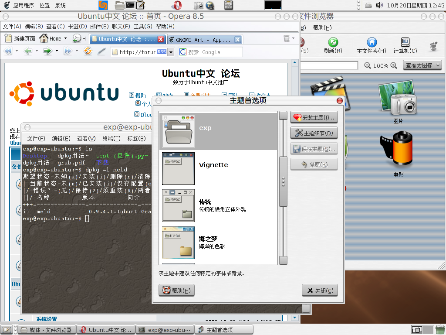The height and width of the screenshot is (335, 446).
Task: Open Opera 工具(G) menu
Action: (143, 27)
